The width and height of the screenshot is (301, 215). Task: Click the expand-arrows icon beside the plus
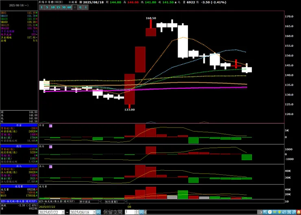coord(284,212)
